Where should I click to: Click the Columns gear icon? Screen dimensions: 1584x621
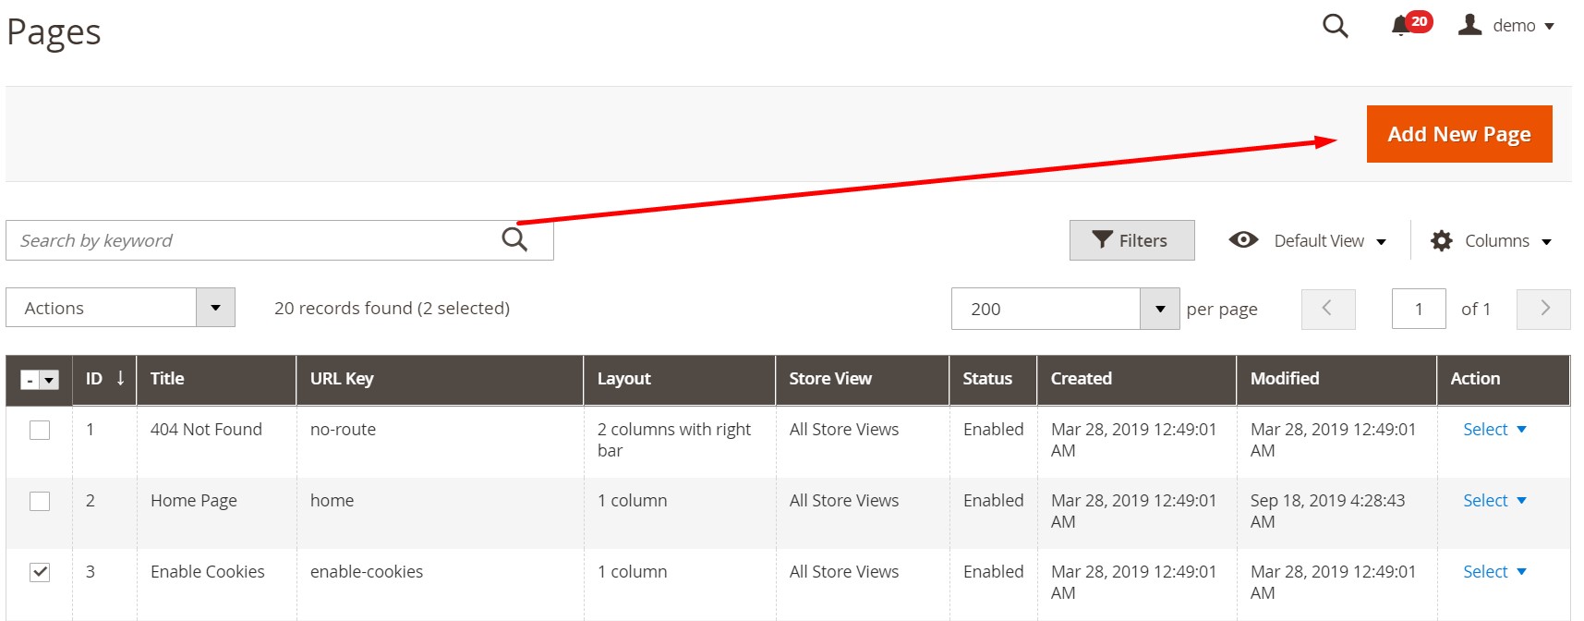tap(1441, 241)
